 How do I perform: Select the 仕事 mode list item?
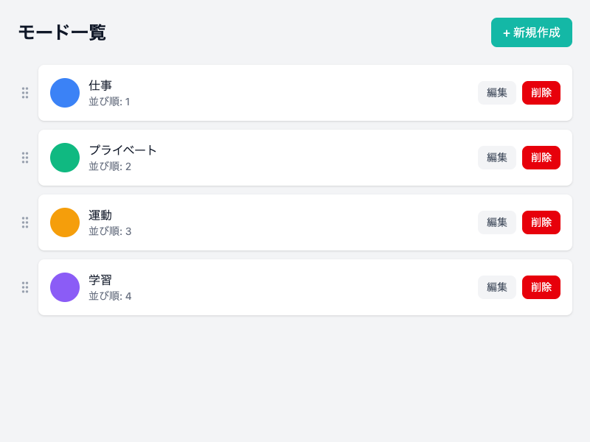click(295, 93)
